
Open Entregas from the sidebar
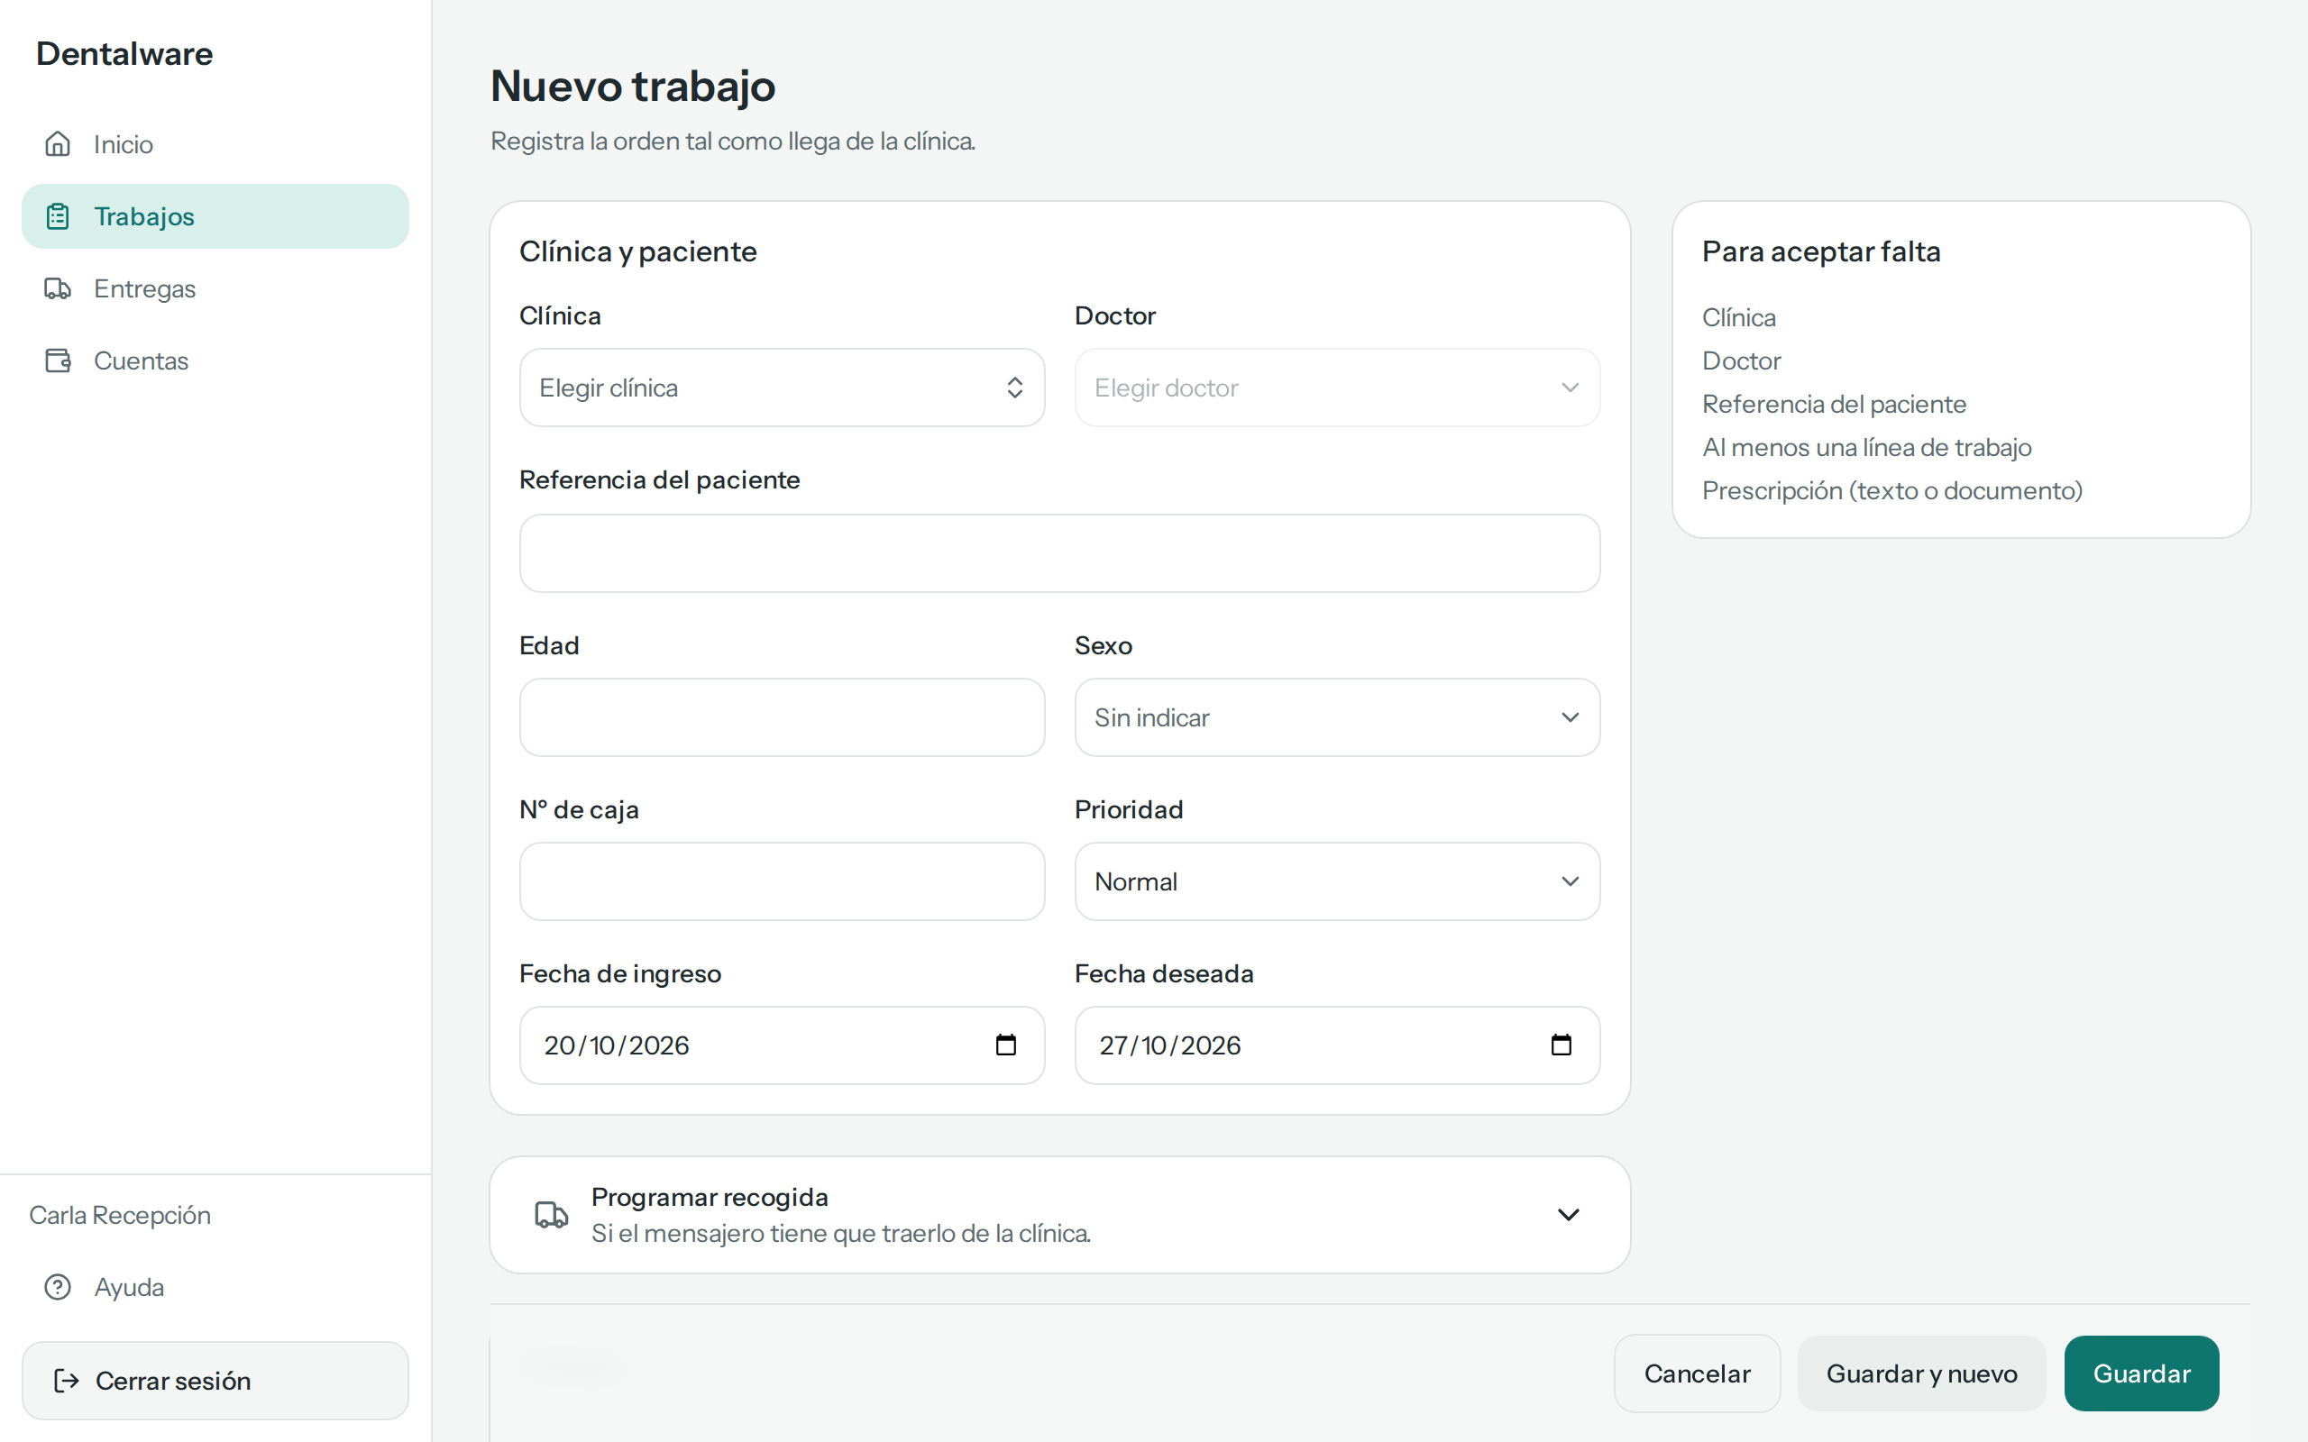(215, 289)
